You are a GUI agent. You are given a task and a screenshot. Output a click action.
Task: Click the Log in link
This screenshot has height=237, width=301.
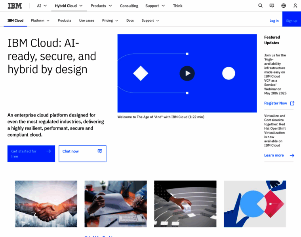click(x=274, y=21)
